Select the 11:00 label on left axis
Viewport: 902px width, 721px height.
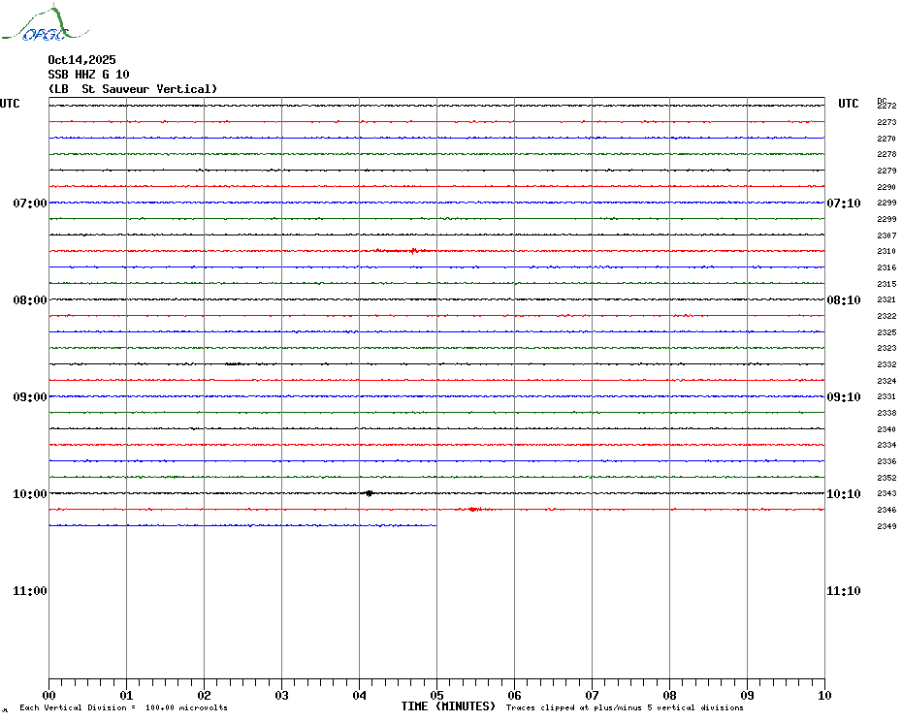pyautogui.click(x=30, y=591)
